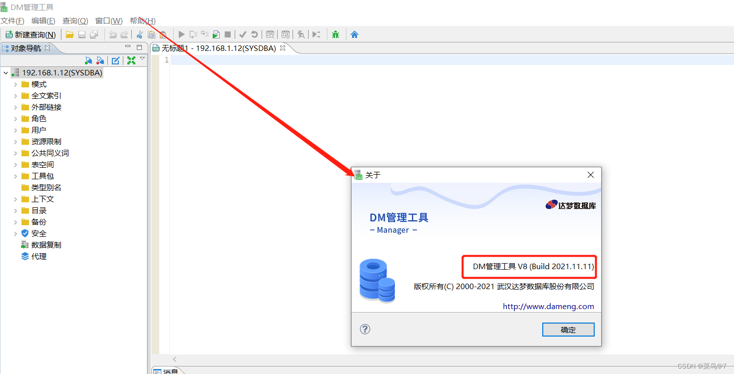
Task: Select the 无标题1 - 192.168.1.12(SYSDBA) tab
Action: 219,48
